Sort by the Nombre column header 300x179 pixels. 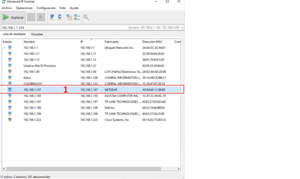[x=29, y=42]
